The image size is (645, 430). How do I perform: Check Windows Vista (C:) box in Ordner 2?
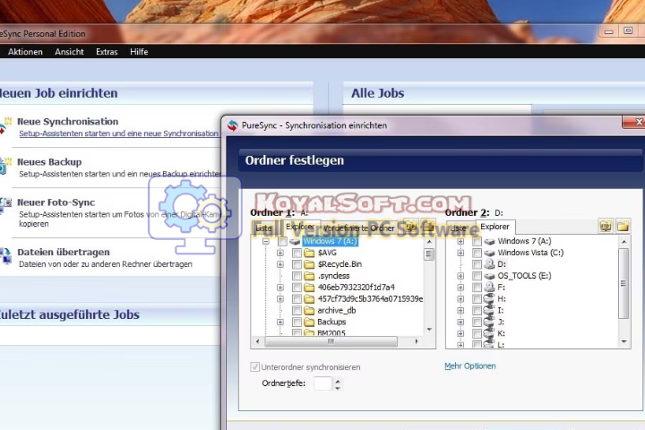pyautogui.click(x=477, y=253)
